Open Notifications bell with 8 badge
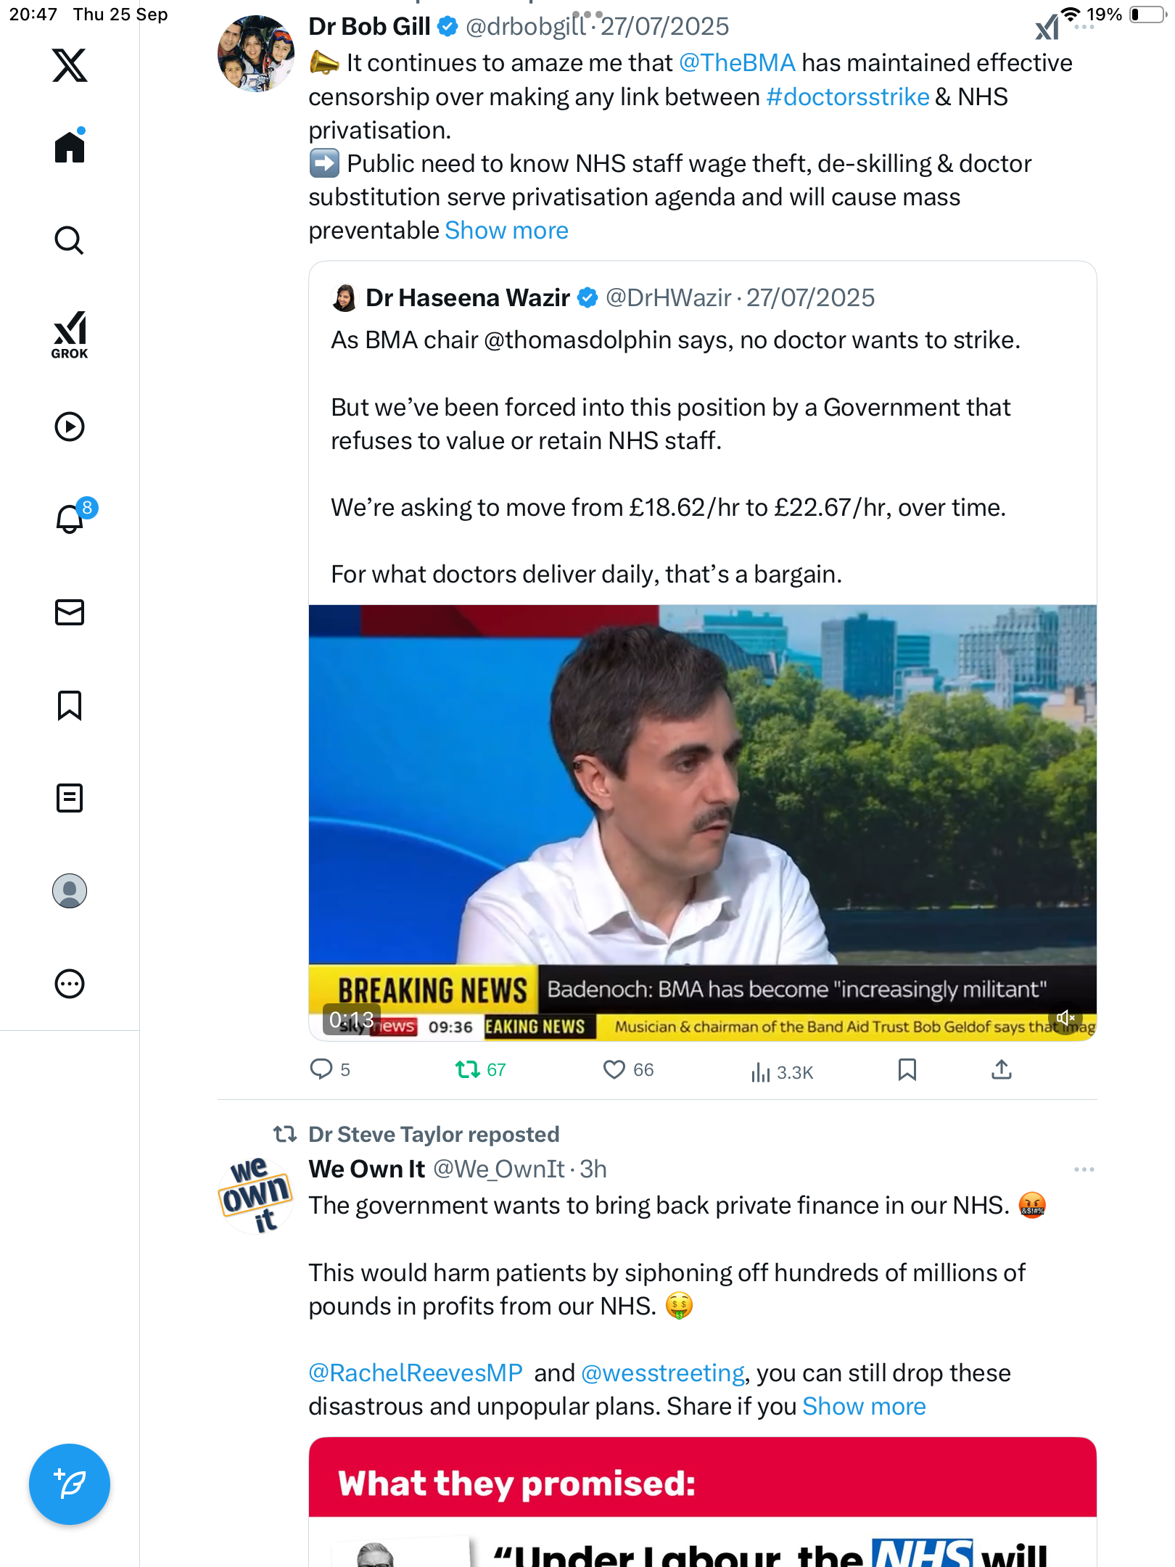The height and width of the screenshot is (1567, 1175). click(70, 519)
